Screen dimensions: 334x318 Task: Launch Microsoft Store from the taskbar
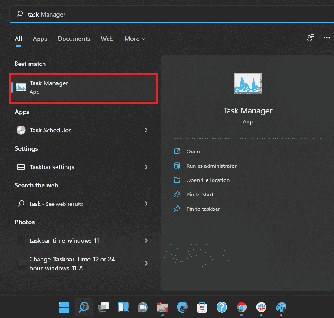202,307
